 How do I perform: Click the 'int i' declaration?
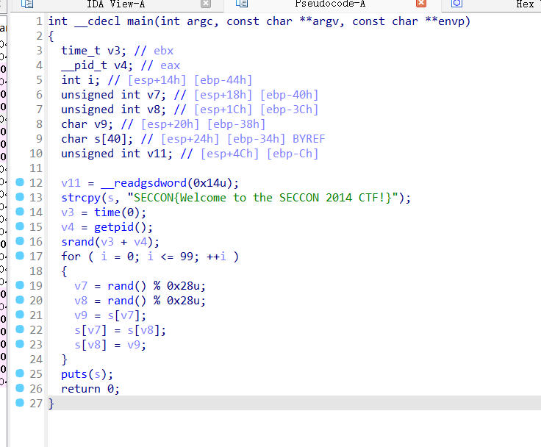[80, 80]
